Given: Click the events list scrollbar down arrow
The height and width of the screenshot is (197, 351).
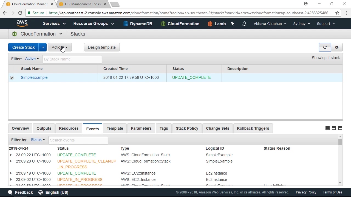Looking at the screenshot, I should click(x=340, y=183).
